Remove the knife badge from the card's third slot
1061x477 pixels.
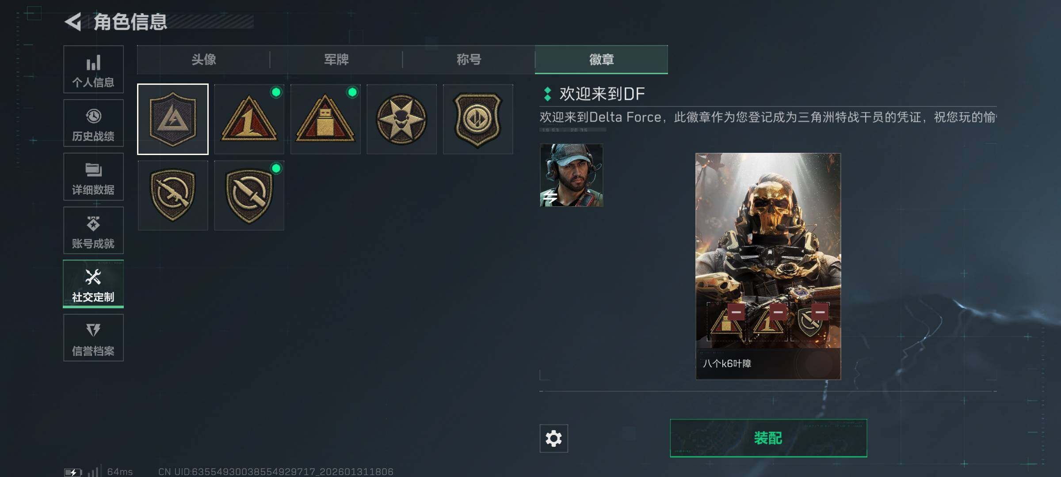click(820, 312)
